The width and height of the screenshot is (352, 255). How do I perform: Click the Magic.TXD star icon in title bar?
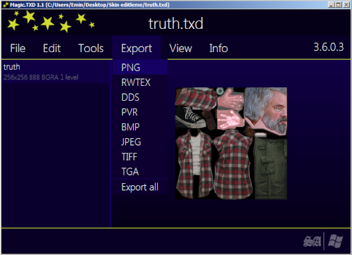6,5
